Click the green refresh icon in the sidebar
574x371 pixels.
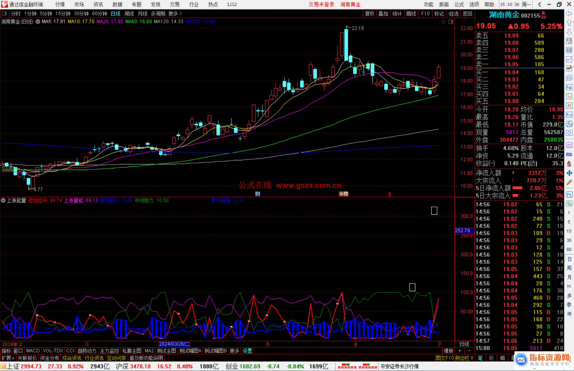[569, 204]
